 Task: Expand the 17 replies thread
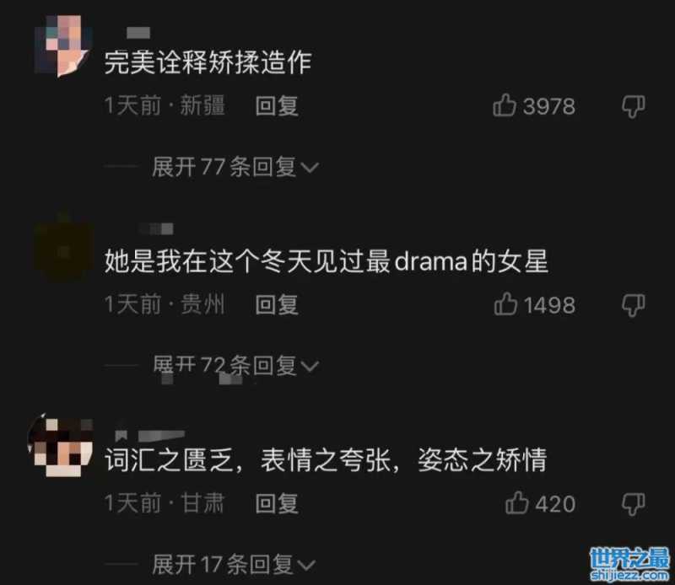(x=234, y=564)
